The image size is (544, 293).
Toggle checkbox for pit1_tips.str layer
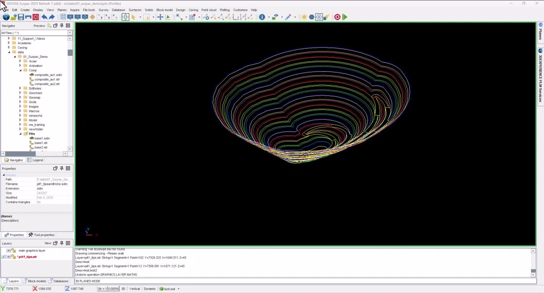(x=3, y=257)
